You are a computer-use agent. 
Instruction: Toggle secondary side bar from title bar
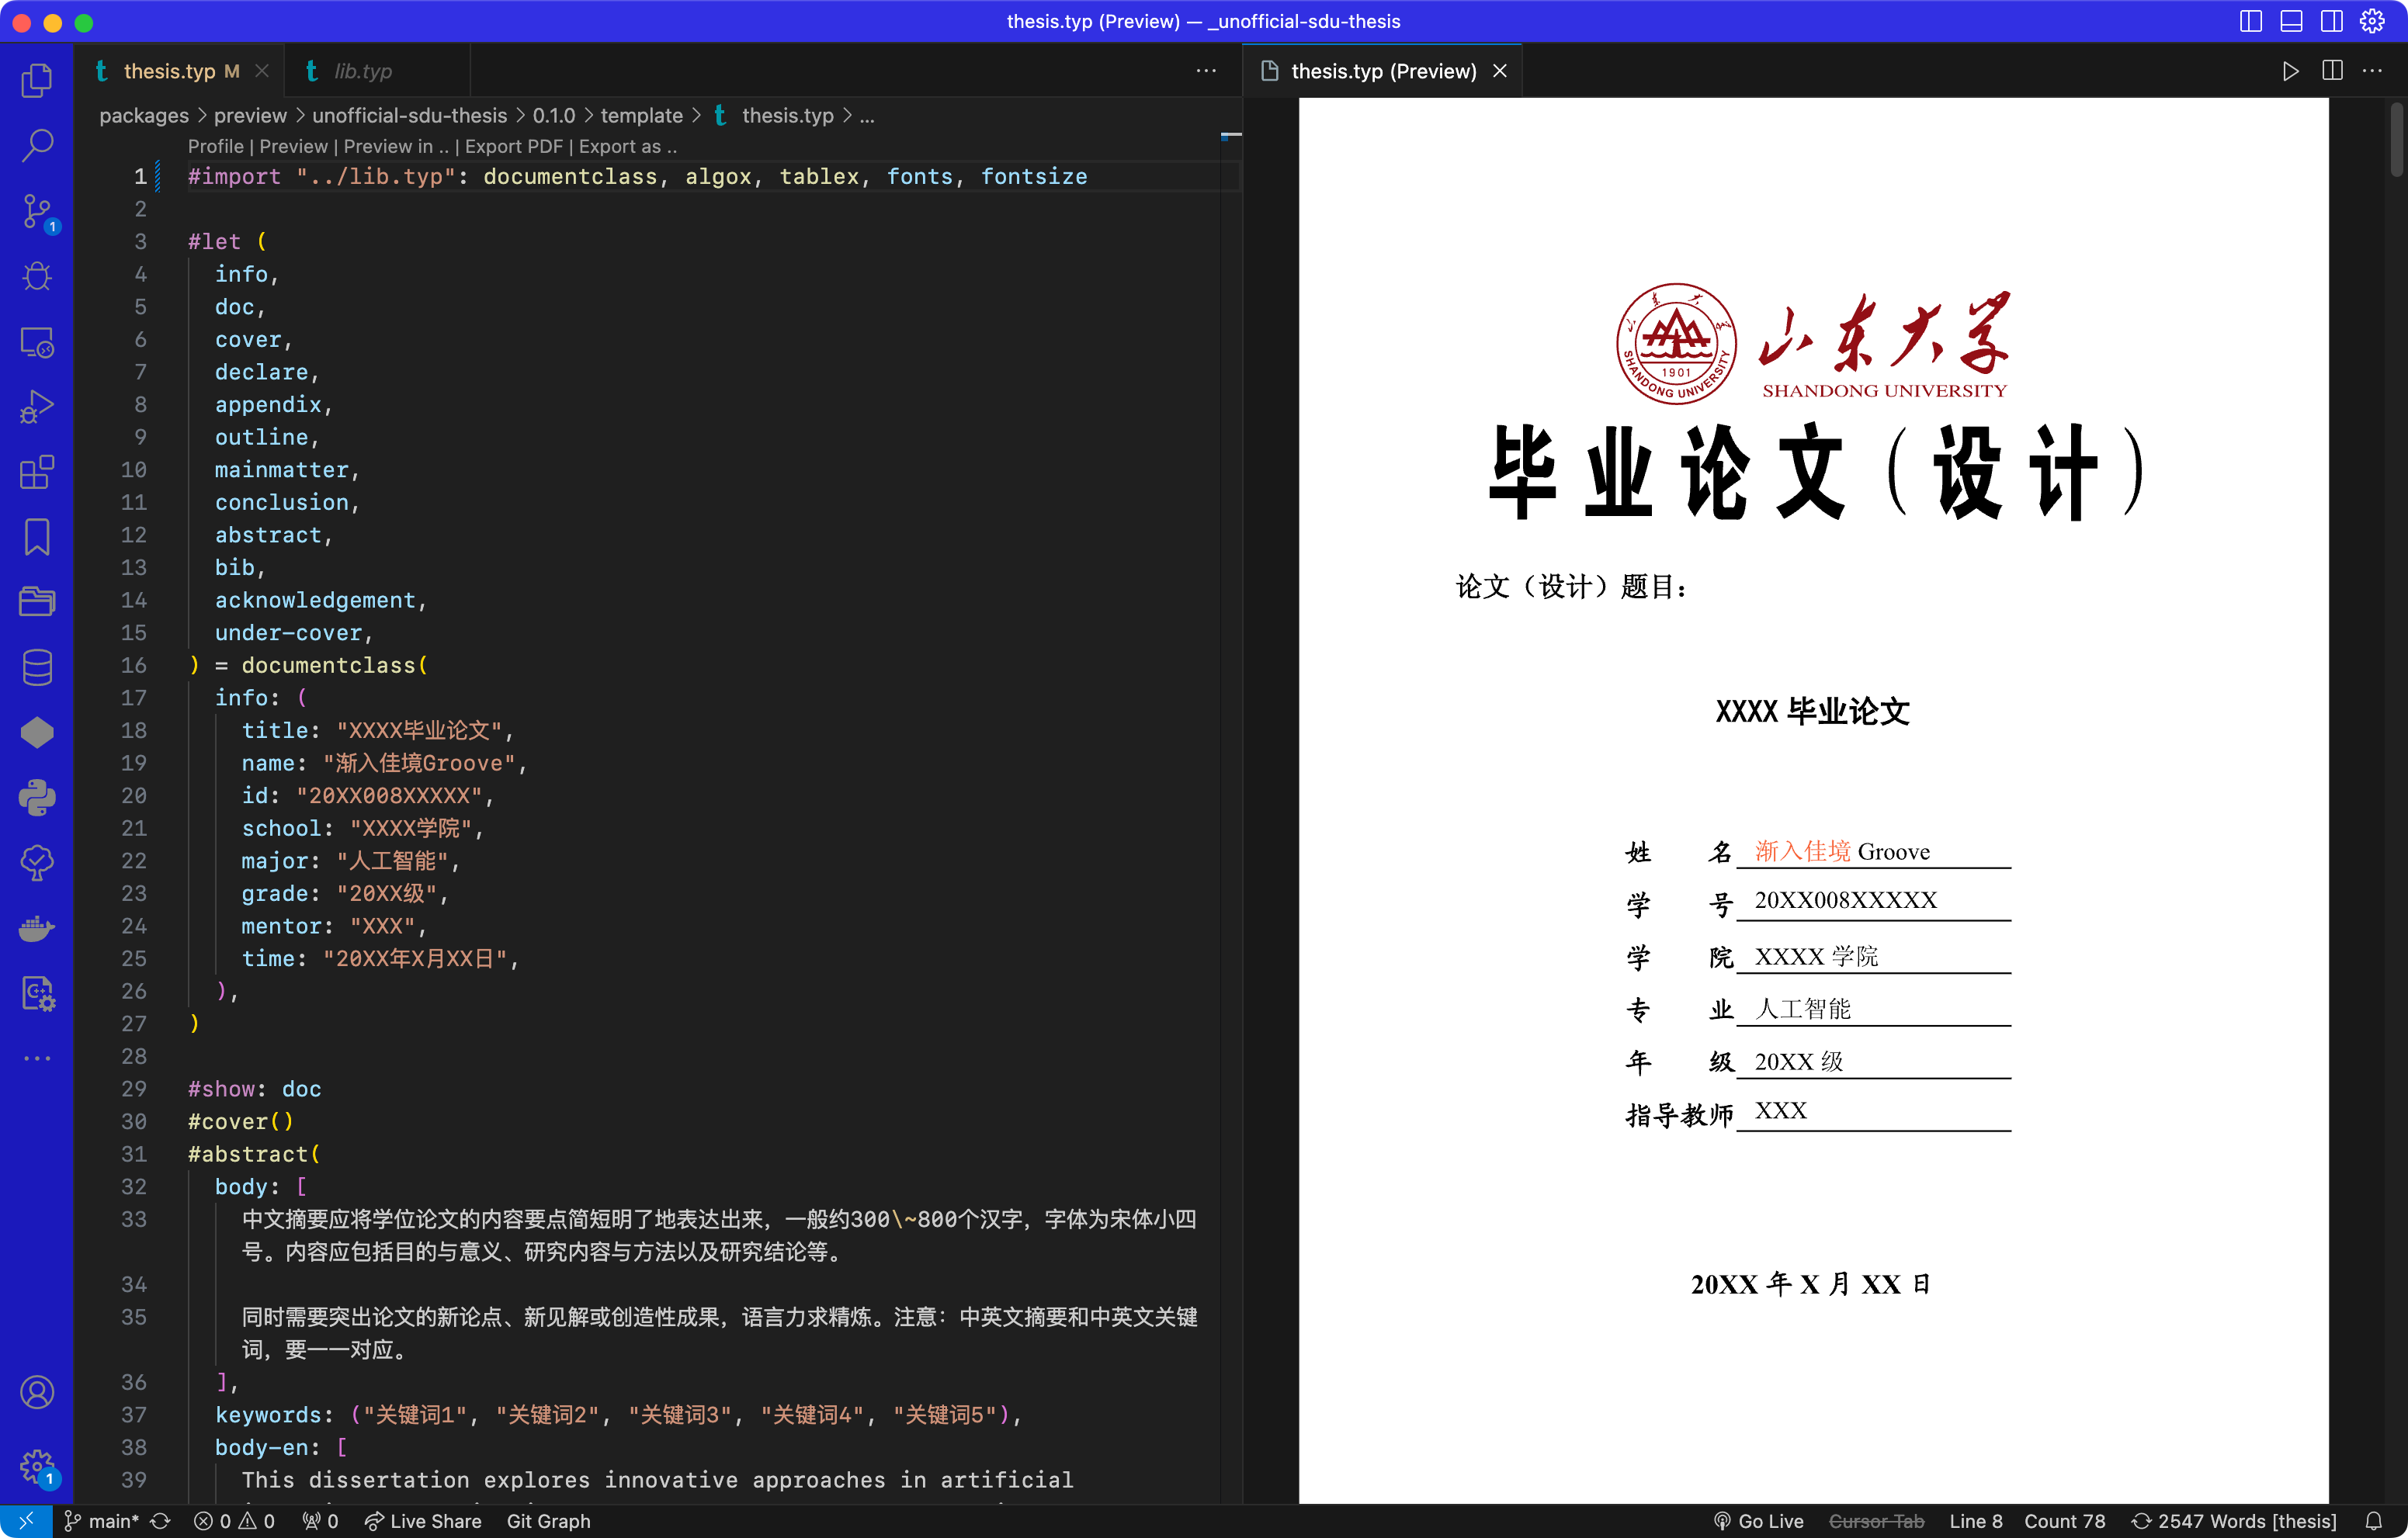pos(2331,21)
